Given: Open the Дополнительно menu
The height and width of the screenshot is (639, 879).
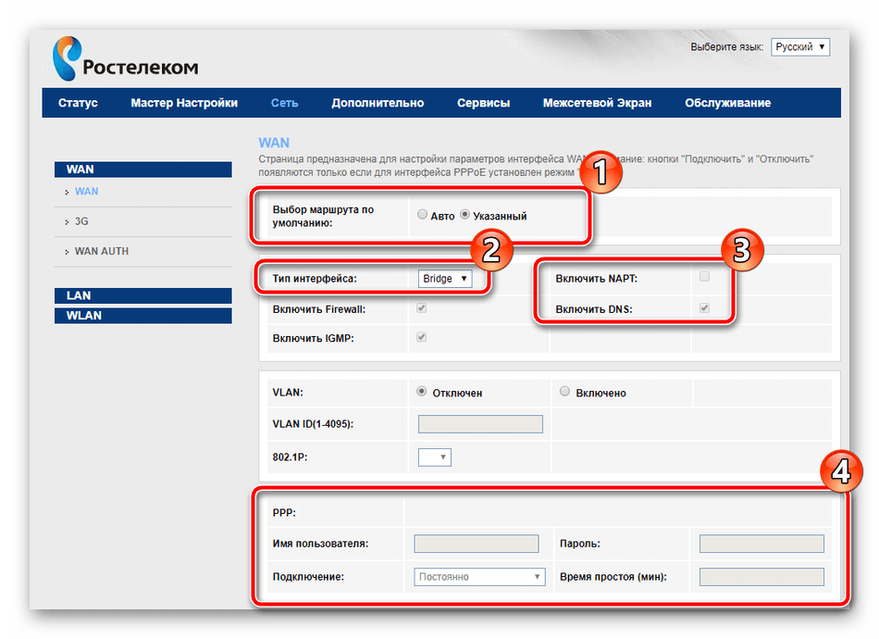Looking at the screenshot, I should click(378, 103).
